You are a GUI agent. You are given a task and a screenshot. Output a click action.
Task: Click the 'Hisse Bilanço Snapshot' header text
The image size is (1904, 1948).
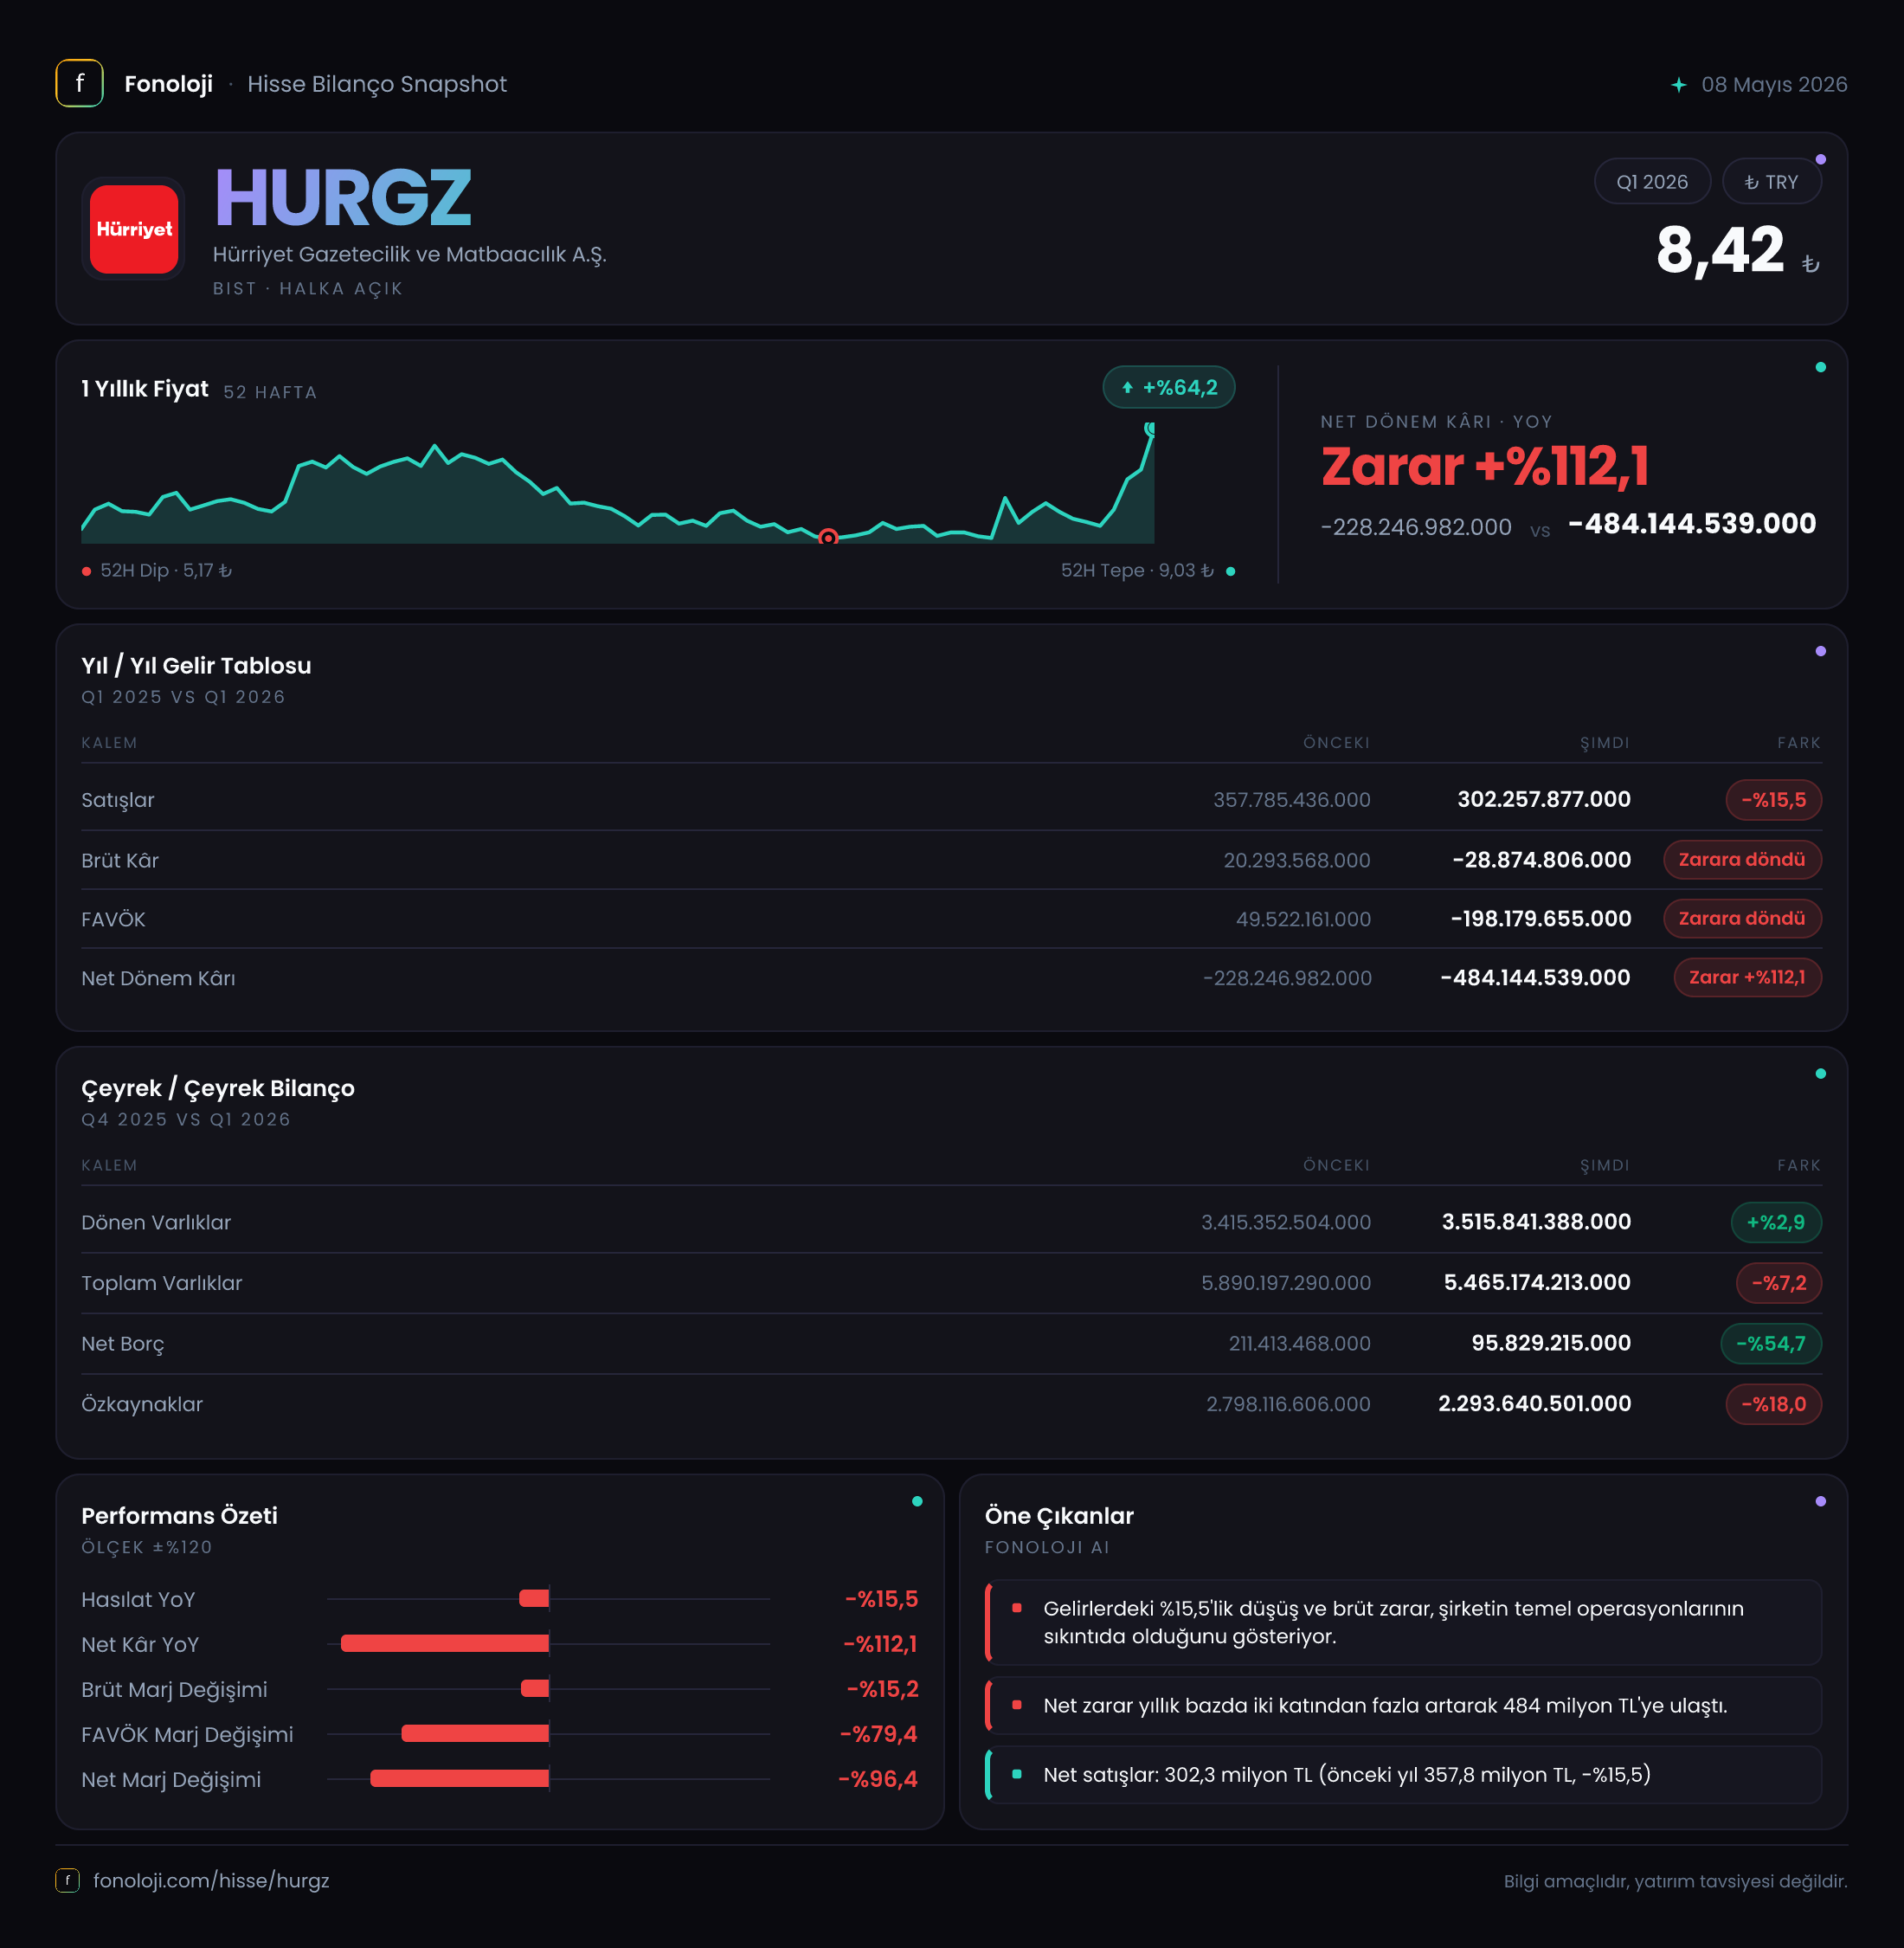click(377, 84)
